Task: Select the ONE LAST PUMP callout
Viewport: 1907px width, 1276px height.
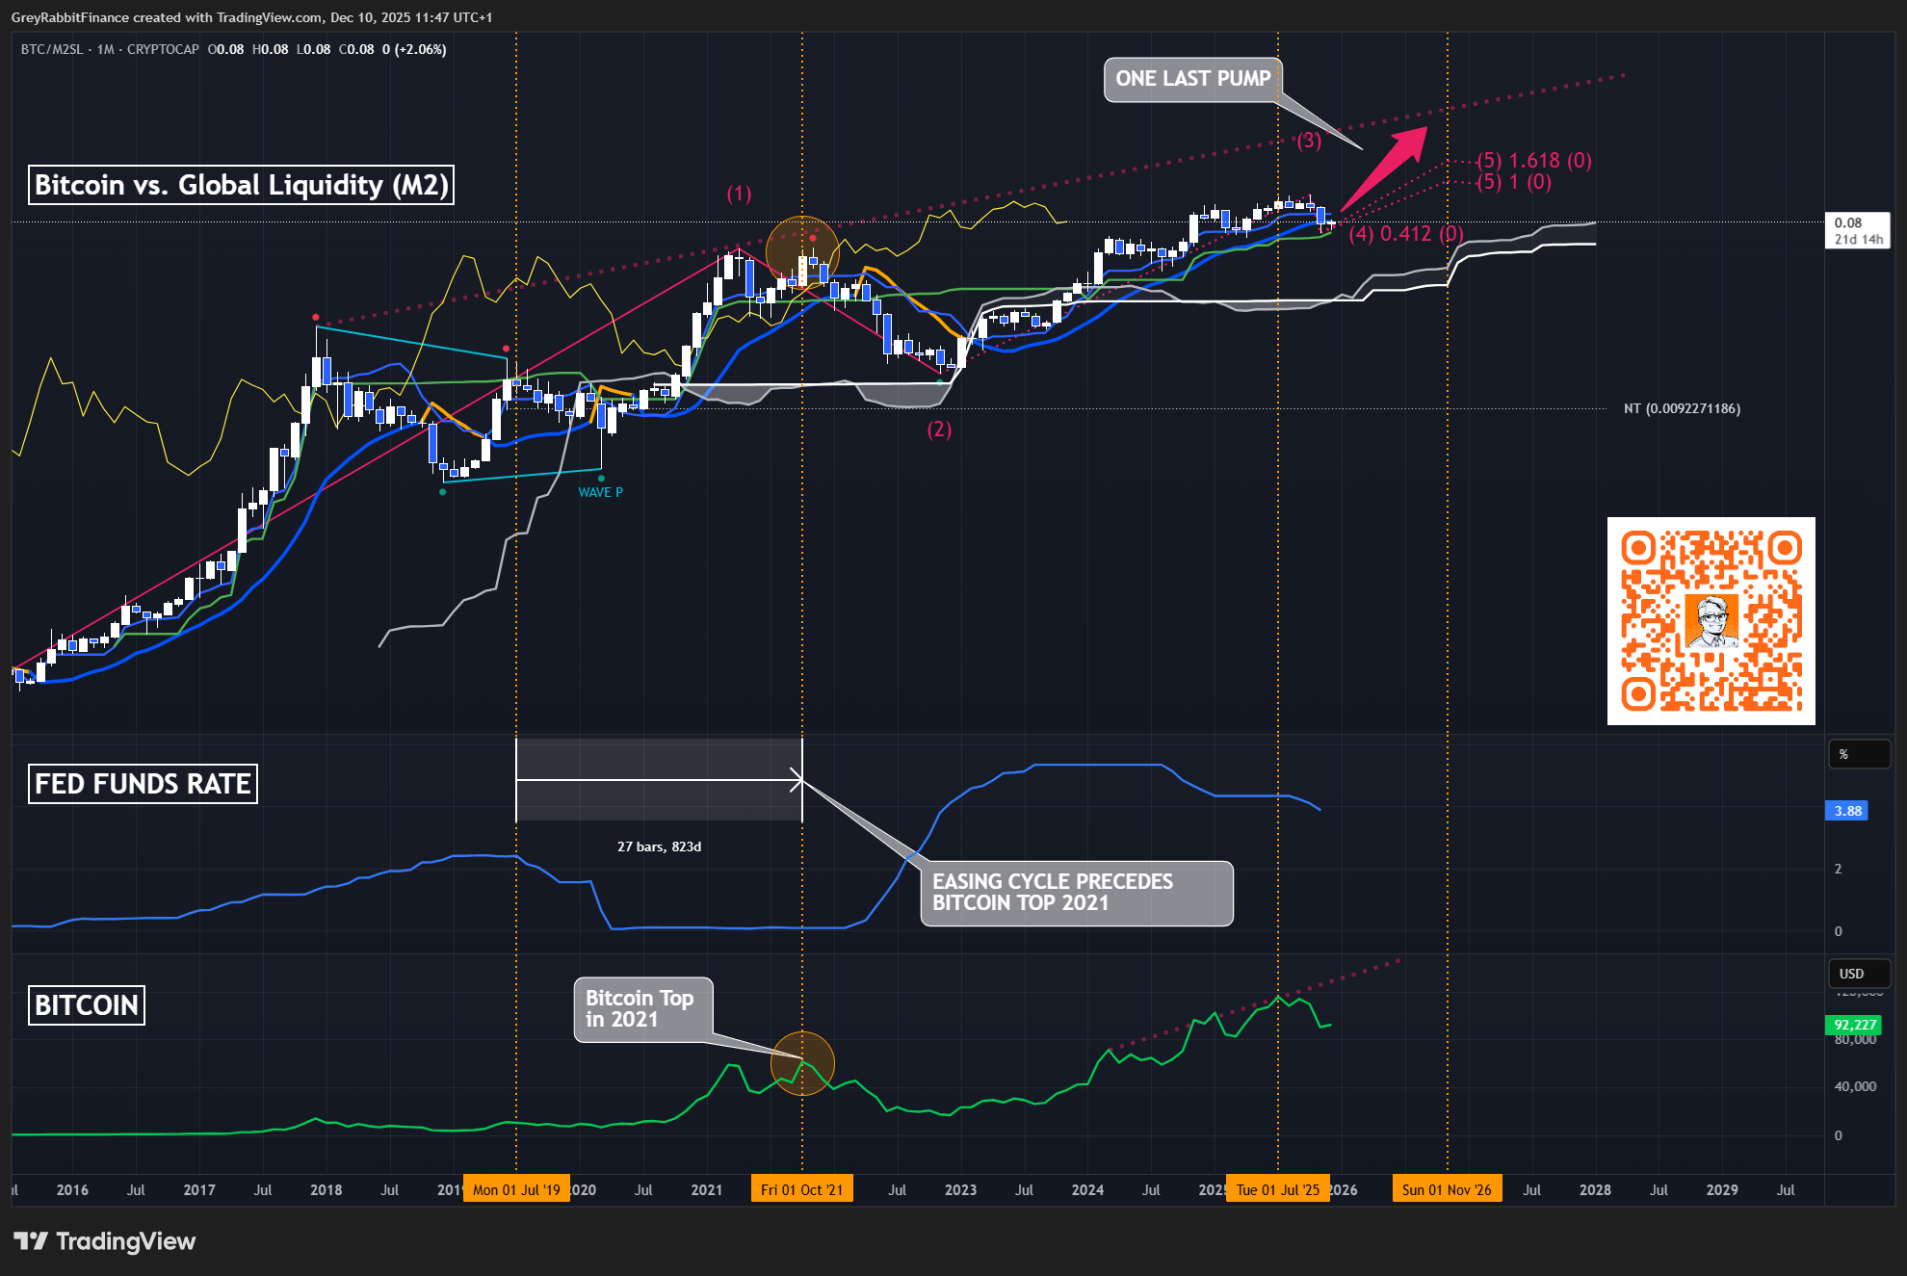Action: [1191, 79]
